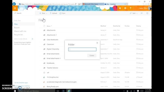The height and width of the screenshot is (92, 164).
Task: Open Shared with me
Action: click(x=20, y=31)
